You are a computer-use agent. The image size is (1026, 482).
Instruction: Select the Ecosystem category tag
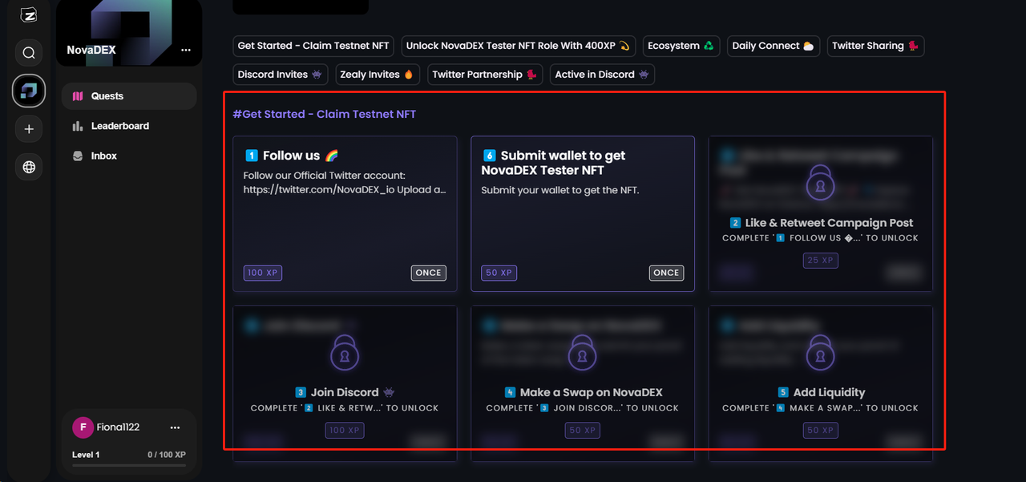click(x=681, y=46)
